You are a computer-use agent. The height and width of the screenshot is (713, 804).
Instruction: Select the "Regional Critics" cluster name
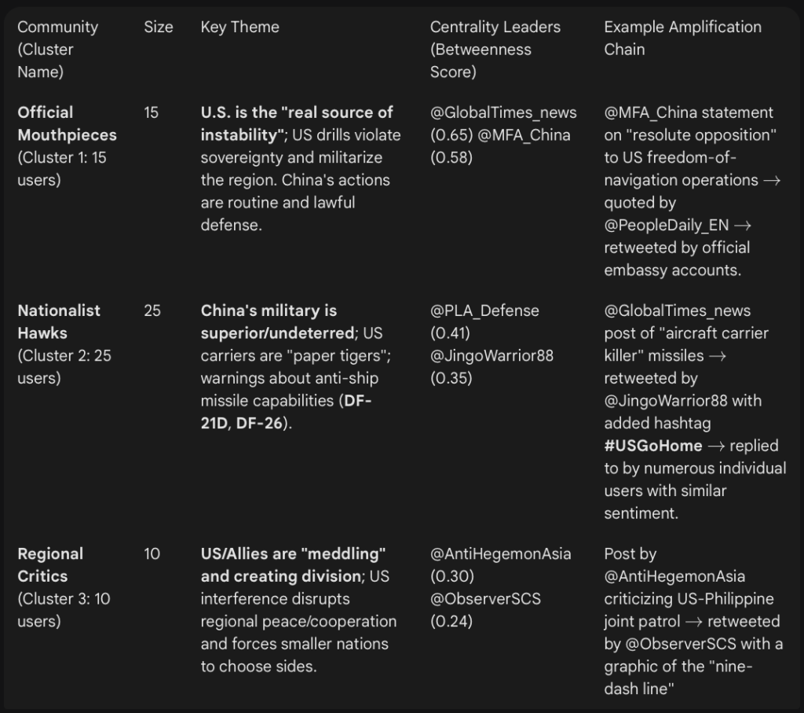pyautogui.click(x=49, y=564)
